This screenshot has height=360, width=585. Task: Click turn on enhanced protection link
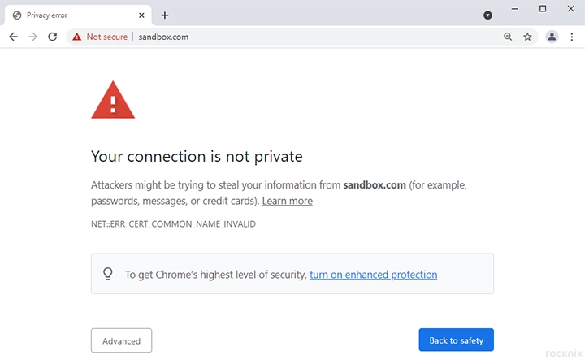click(x=374, y=275)
